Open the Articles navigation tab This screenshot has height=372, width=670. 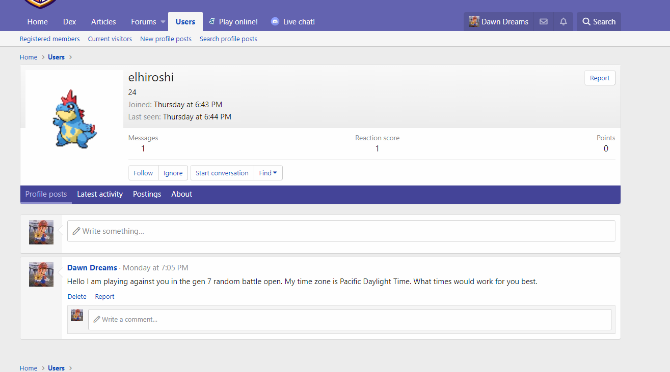pyautogui.click(x=103, y=22)
